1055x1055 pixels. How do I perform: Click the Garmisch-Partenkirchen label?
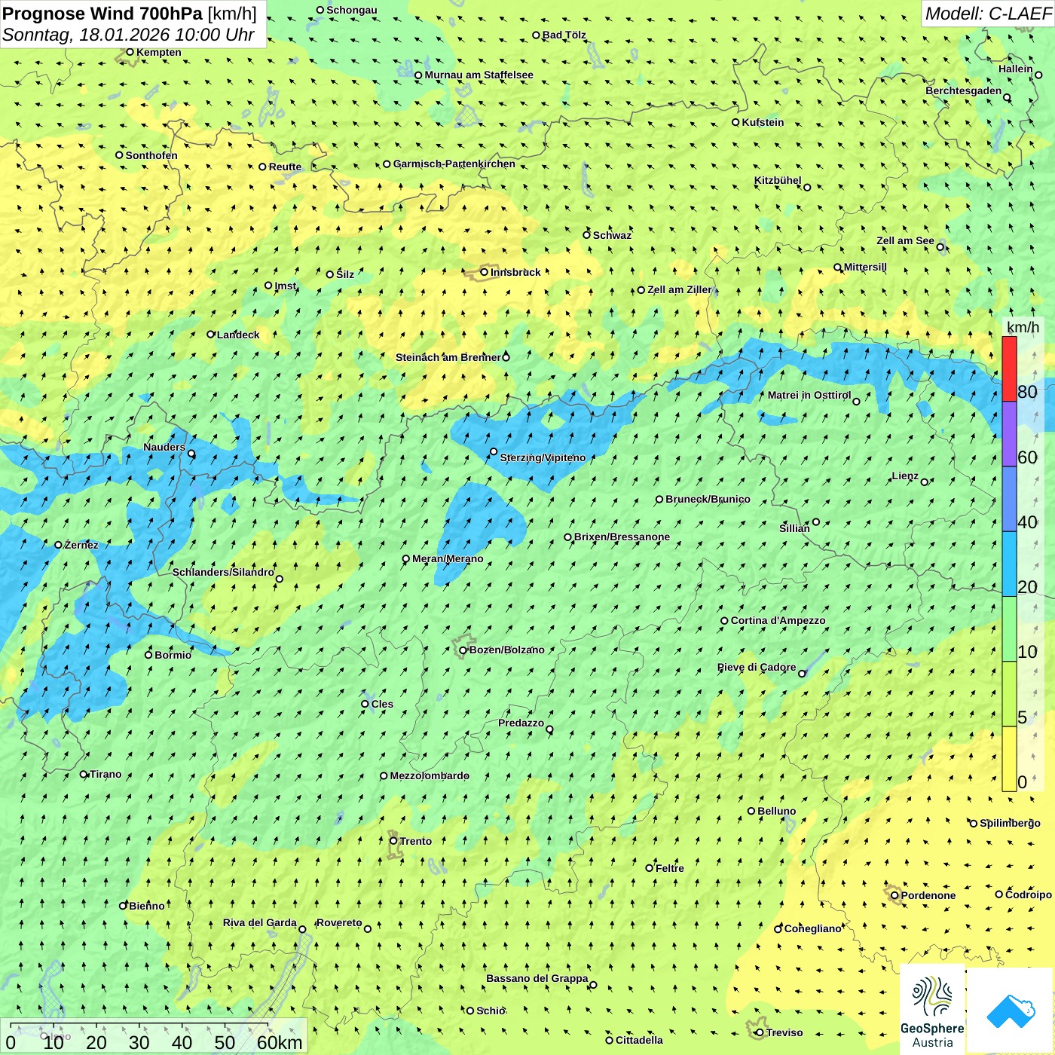(454, 164)
